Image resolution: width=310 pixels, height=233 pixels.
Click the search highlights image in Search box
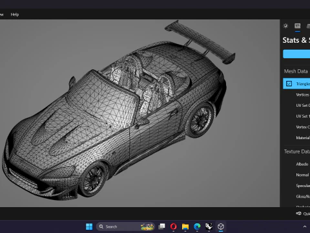[147, 227]
